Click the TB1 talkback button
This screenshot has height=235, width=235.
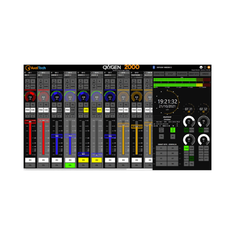(186, 164)
